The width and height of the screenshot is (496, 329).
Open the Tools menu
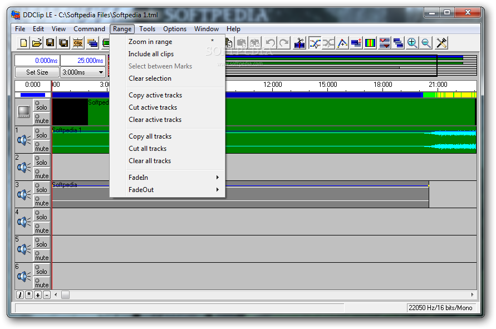[x=147, y=29]
